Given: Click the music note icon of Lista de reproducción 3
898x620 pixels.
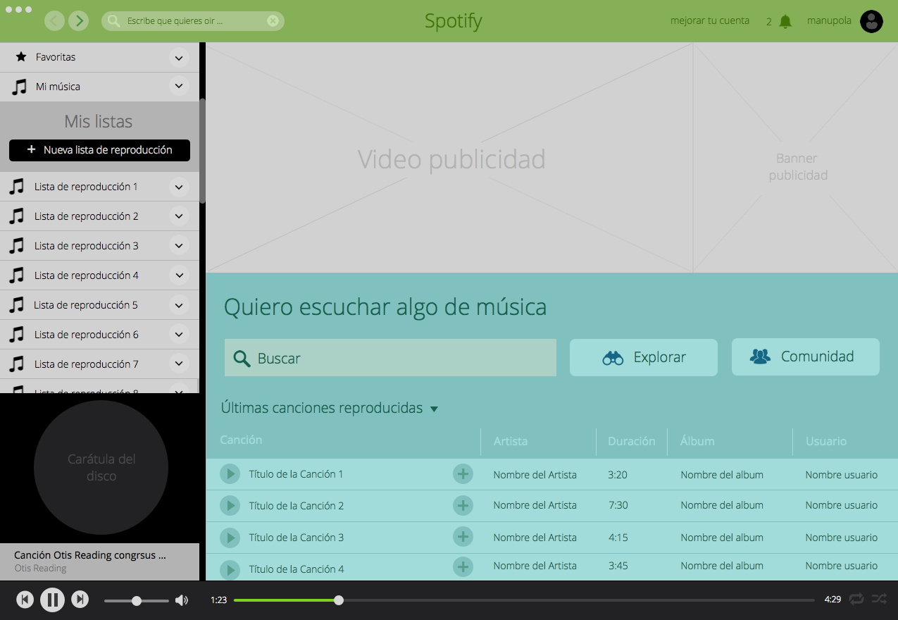Looking at the screenshot, I should click(x=16, y=246).
